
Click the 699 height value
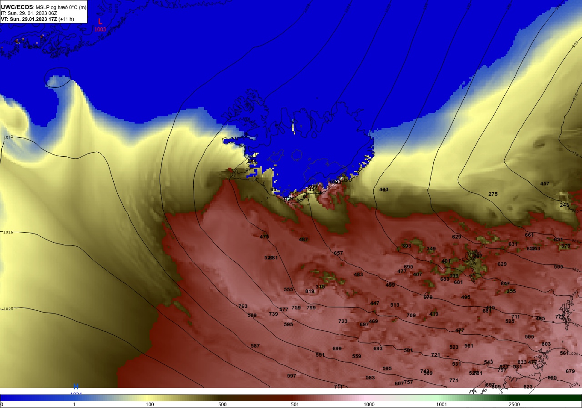click(337, 348)
